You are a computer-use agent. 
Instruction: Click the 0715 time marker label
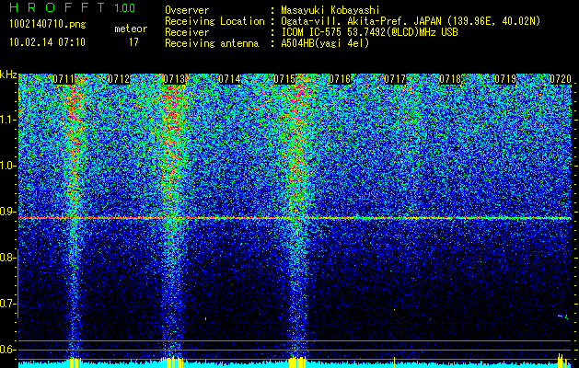tap(284, 79)
